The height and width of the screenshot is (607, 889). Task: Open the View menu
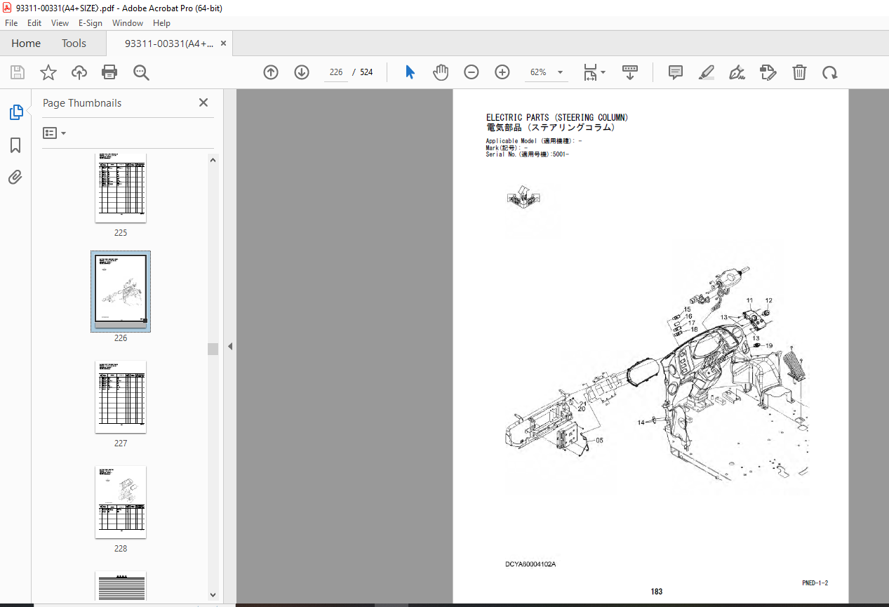pos(60,23)
